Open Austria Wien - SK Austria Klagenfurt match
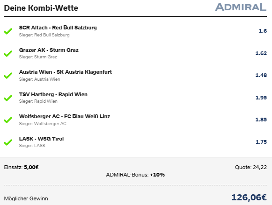272x205 pixels. tap(66, 72)
